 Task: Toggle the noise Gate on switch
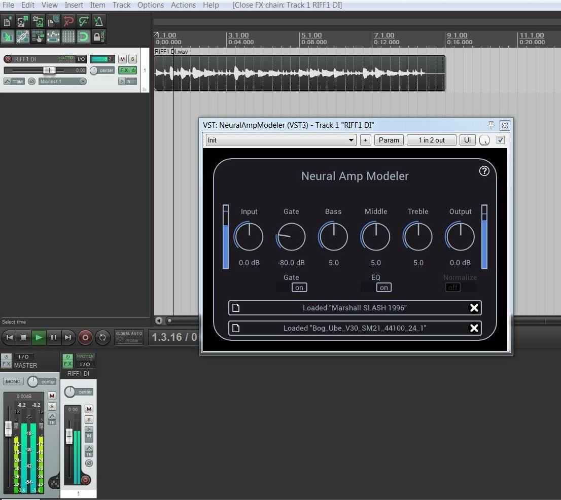[299, 288]
